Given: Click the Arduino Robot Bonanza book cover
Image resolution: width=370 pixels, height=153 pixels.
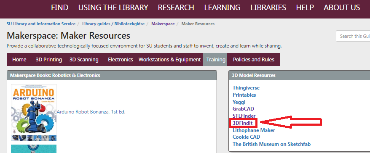Looking at the screenshot, I should (34, 112).
